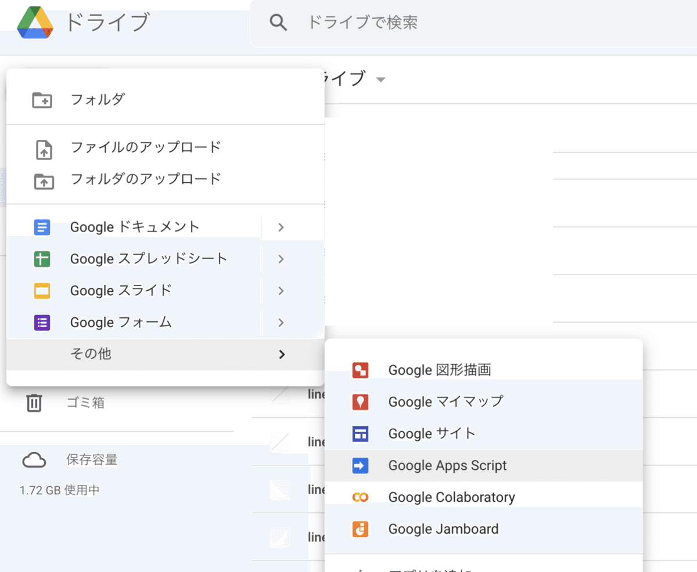Click the folder upload icon
Screen dimensions: 697x572
click(x=44, y=182)
